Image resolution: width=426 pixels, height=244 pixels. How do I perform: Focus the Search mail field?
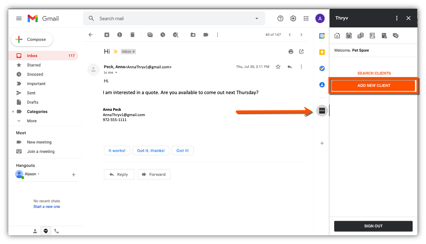click(x=174, y=19)
